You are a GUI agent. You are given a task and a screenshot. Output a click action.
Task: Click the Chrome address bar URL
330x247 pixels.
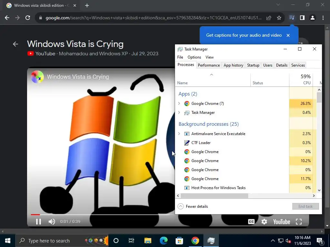click(x=154, y=18)
